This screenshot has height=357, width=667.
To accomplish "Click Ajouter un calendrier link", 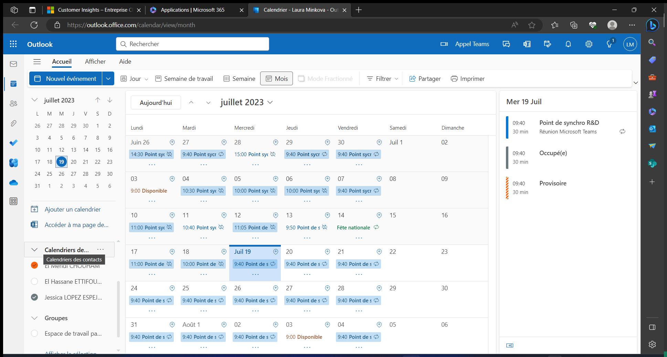I will pos(66,209).
